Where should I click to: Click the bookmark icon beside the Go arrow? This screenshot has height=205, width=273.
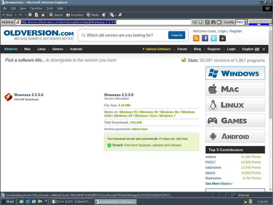point(200,22)
